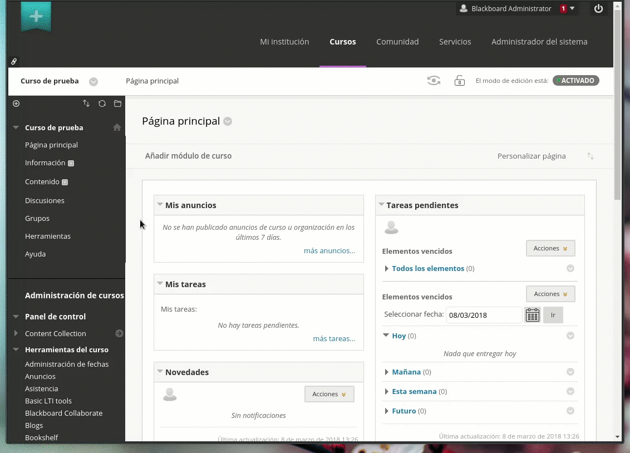
Task: Click the course lock icon
Action: pyautogui.click(x=459, y=81)
